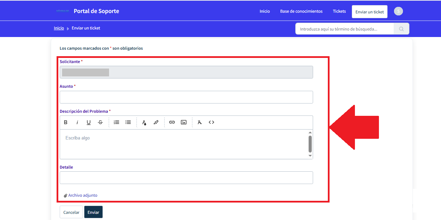Click the portal logo in header
Image resolution: width=441 pixels, height=220 pixels.
point(63,11)
